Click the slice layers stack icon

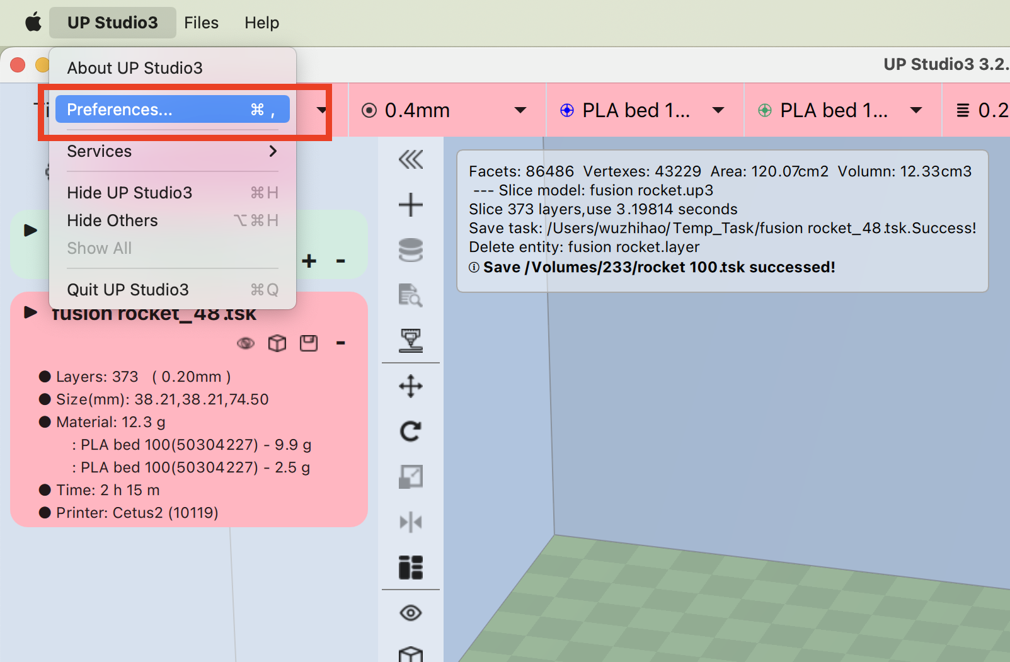[x=411, y=250]
